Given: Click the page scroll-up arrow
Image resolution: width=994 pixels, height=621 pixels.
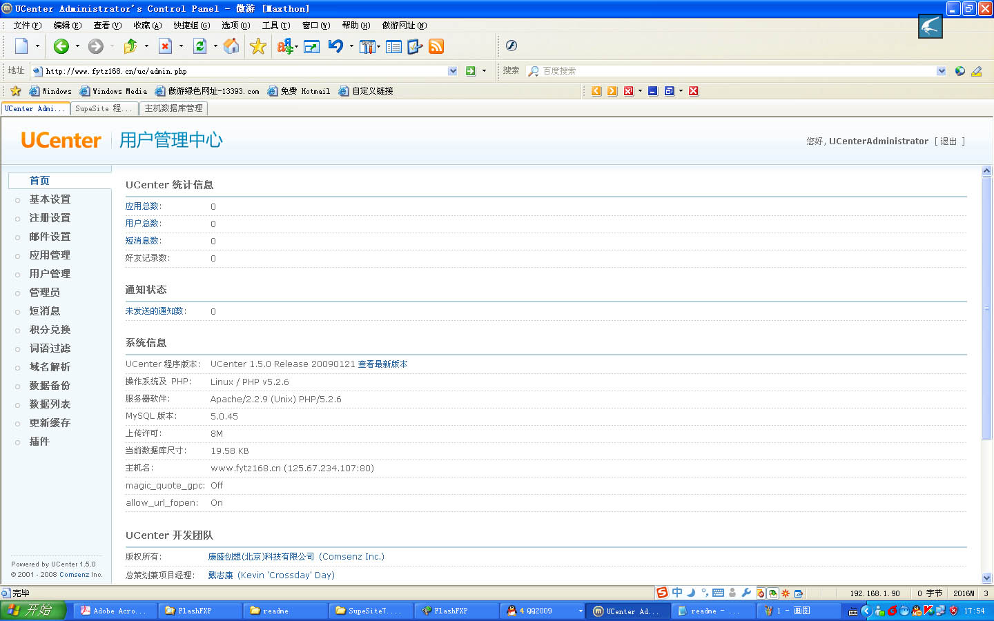Looking at the screenshot, I should pyautogui.click(x=986, y=170).
